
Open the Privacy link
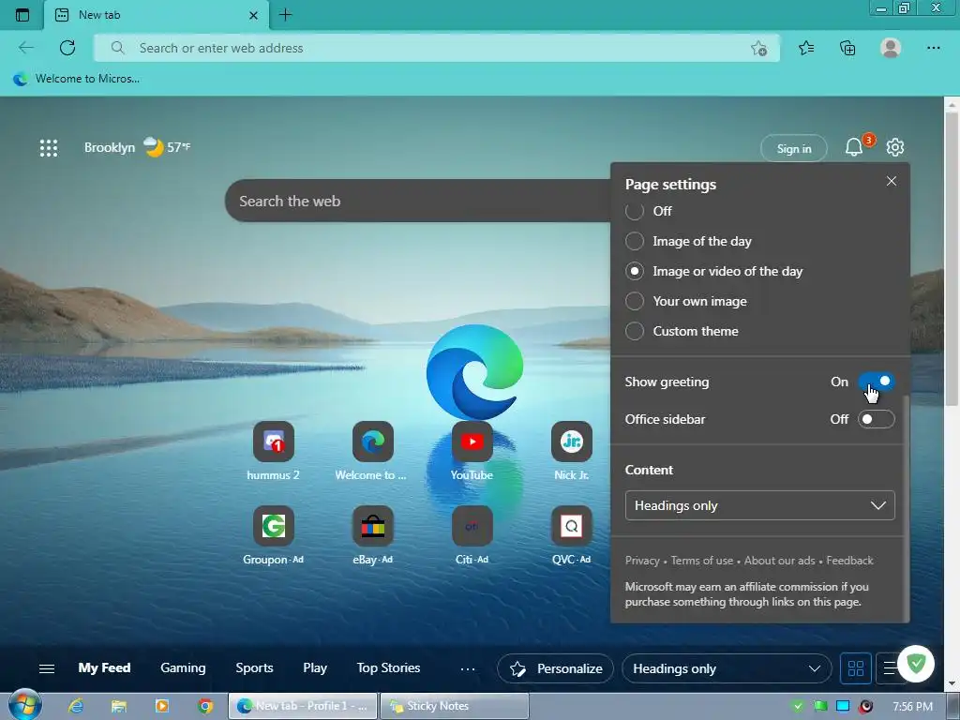(x=642, y=561)
